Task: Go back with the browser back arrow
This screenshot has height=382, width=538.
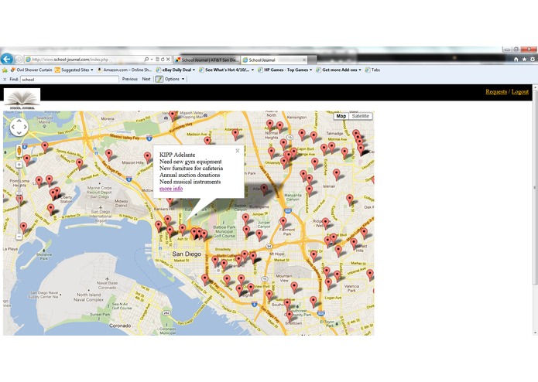Action: tap(6, 59)
